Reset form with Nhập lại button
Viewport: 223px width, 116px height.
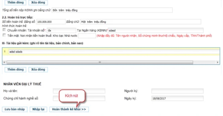[39, 109]
